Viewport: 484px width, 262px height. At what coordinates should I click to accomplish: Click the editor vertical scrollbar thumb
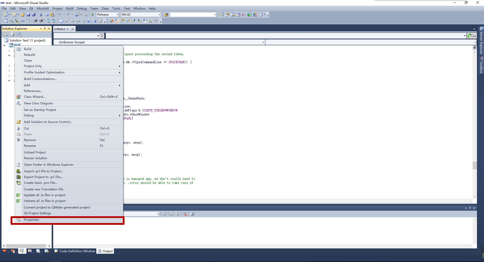click(x=475, y=165)
